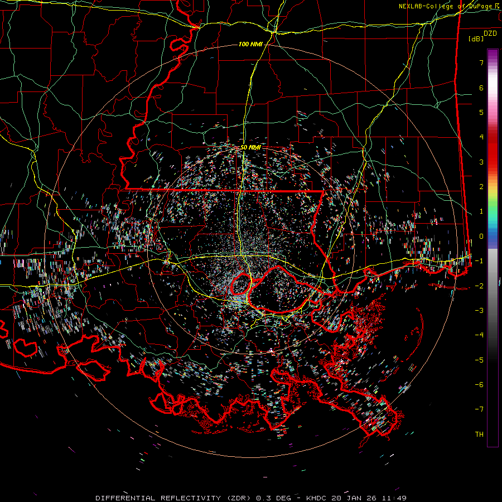The width and height of the screenshot is (502, 502).
Task: Click the 0.3 DEG elevation text
Action: (x=274, y=498)
